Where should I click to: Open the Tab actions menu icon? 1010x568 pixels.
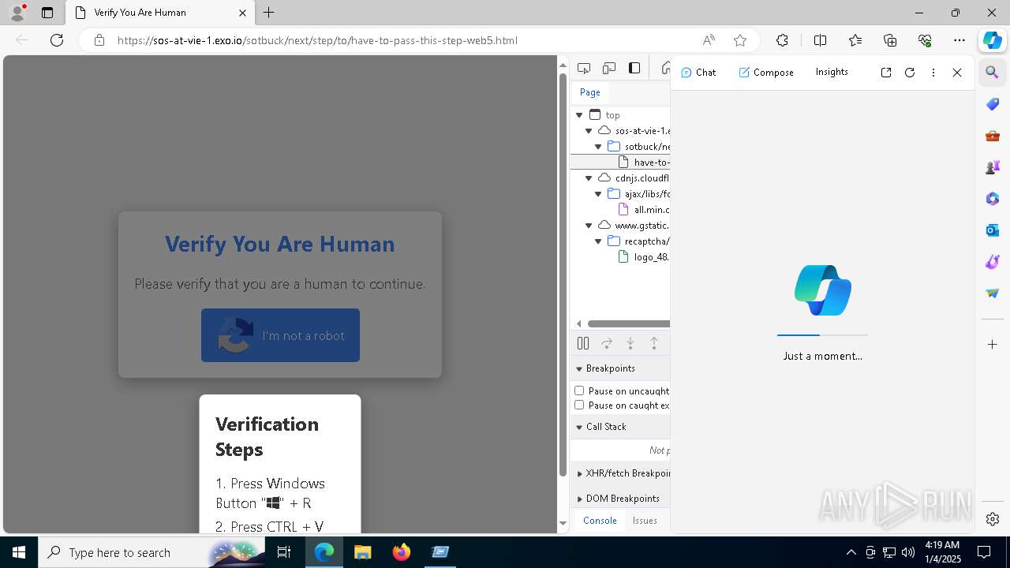click(x=47, y=13)
